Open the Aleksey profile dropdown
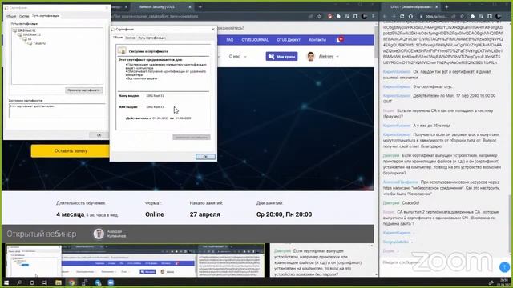The width and height of the screenshot is (513, 288). [329, 57]
